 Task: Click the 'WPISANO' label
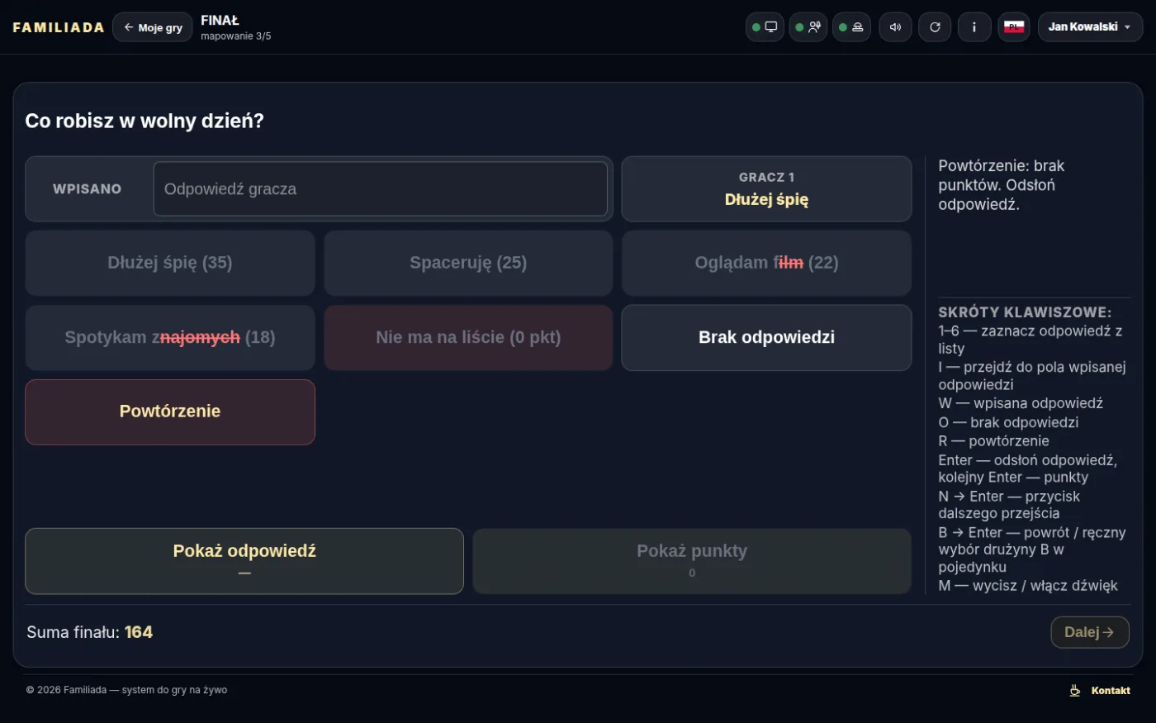click(87, 189)
